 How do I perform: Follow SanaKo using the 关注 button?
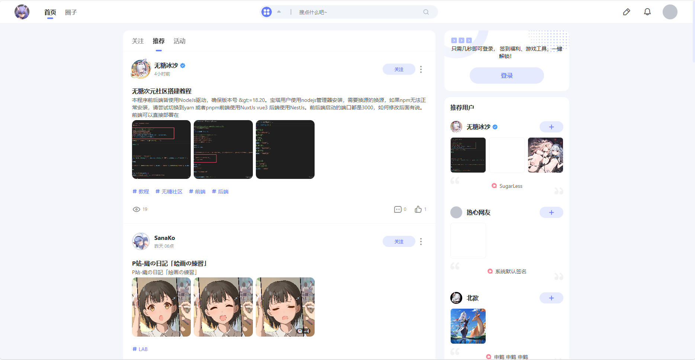click(x=399, y=242)
